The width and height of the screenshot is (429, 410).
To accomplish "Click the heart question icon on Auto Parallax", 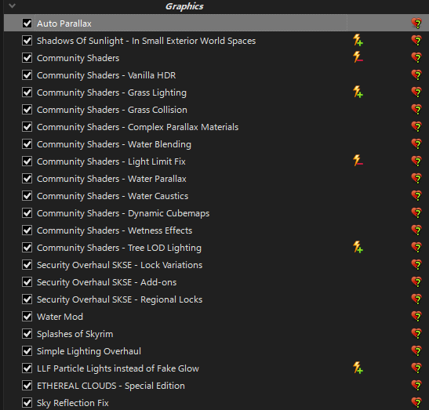I will pos(416,24).
